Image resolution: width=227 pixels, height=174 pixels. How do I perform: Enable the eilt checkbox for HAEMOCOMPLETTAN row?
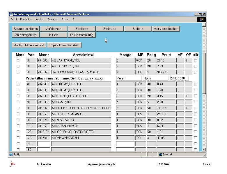[196, 72]
